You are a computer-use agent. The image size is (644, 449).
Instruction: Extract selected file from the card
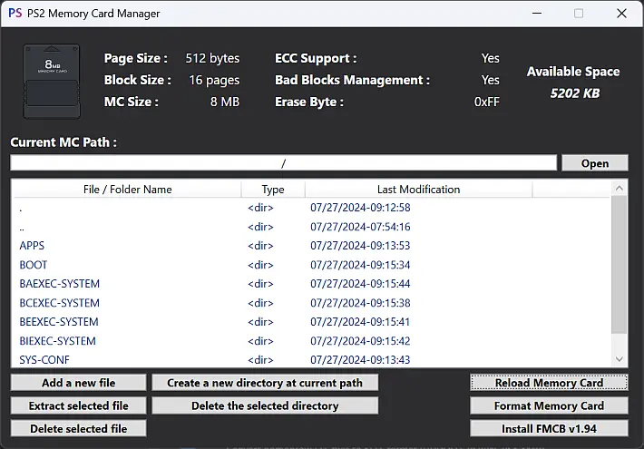click(78, 405)
